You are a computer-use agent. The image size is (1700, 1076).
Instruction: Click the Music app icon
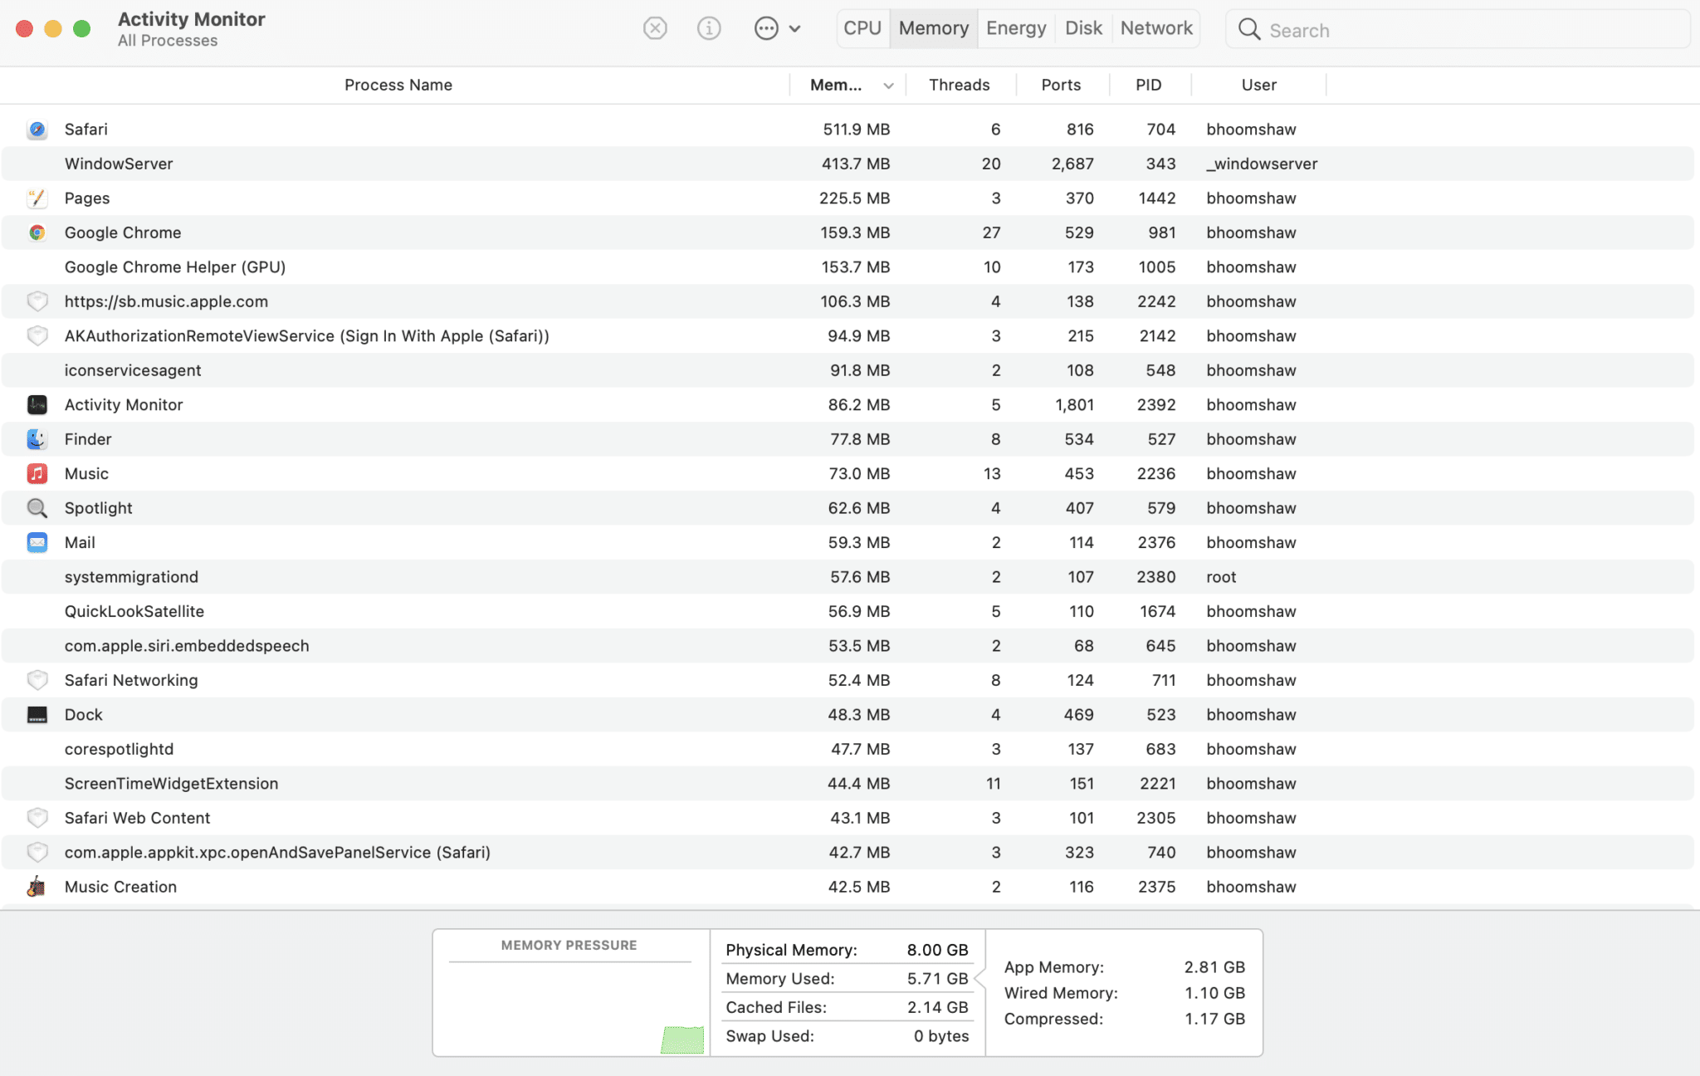pyautogui.click(x=37, y=474)
